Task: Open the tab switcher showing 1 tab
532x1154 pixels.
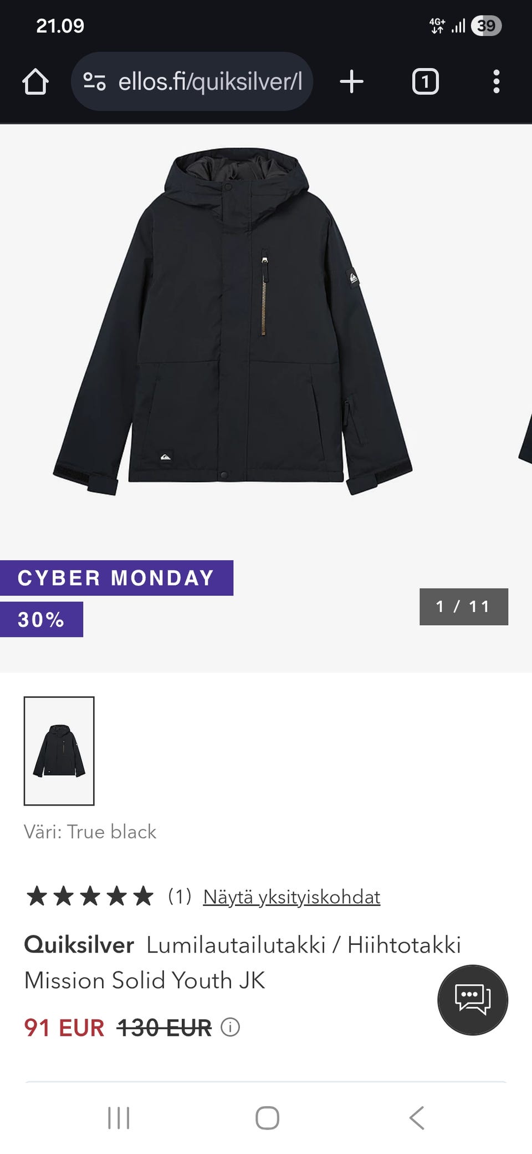Action: [x=425, y=82]
